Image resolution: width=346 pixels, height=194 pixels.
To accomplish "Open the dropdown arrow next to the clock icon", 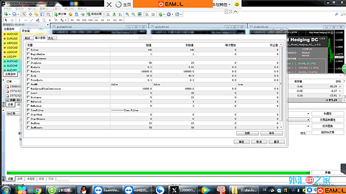I will tap(172, 14).
